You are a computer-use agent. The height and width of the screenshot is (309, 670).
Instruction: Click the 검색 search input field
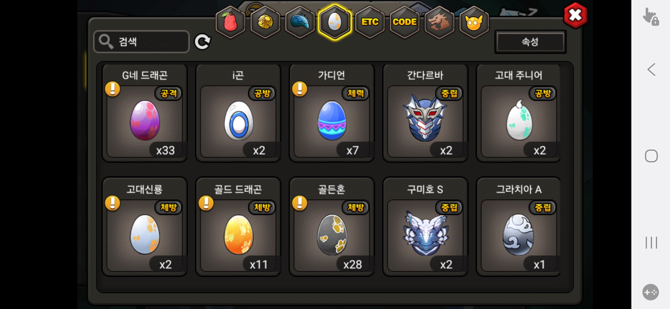tap(141, 42)
